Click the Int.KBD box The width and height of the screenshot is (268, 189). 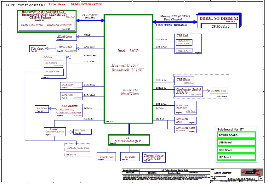[x=129, y=157]
